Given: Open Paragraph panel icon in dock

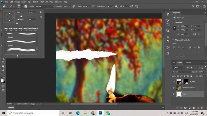Looking at the screenshot, I should pyautogui.click(x=168, y=41).
